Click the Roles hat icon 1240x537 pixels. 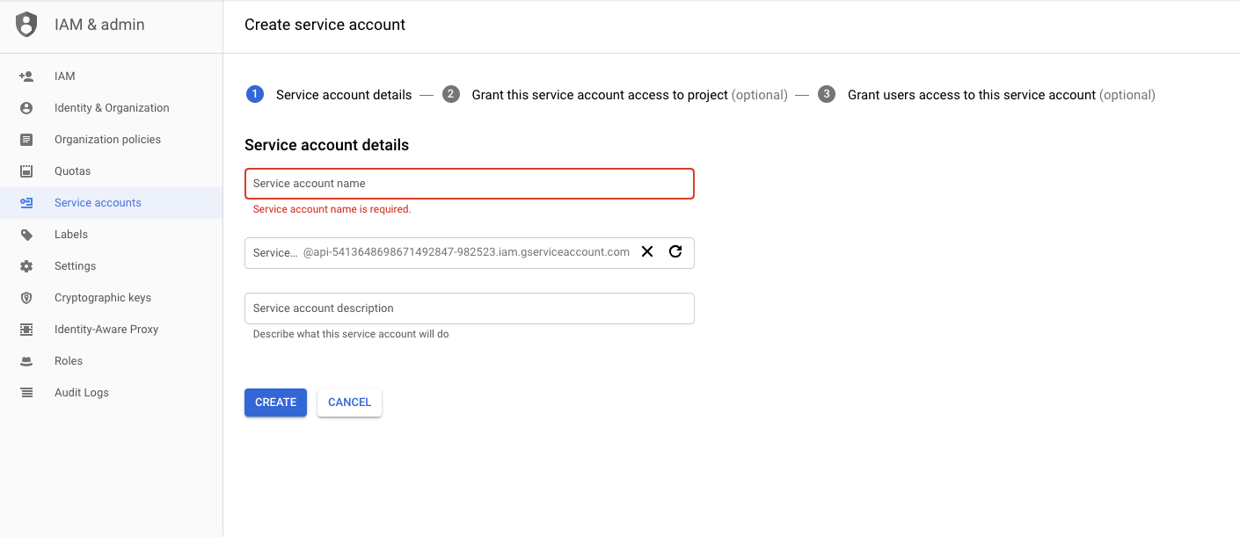coord(26,361)
